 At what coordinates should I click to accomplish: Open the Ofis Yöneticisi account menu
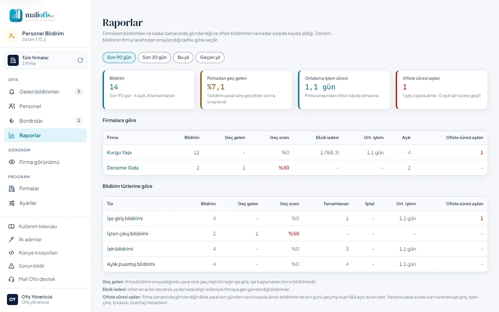[45, 300]
